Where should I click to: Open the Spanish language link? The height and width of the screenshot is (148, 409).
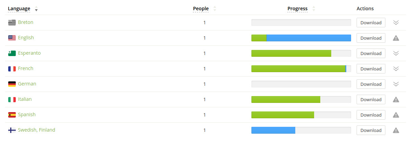pyautogui.click(x=27, y=115)
